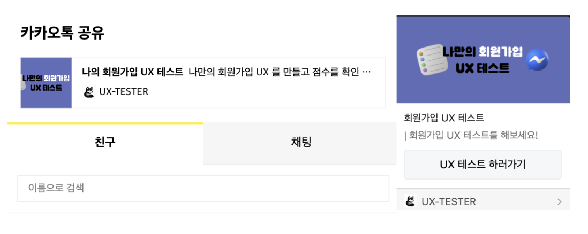
Task: Switch to the 친구 tab
Action: [x=105, y=143]
